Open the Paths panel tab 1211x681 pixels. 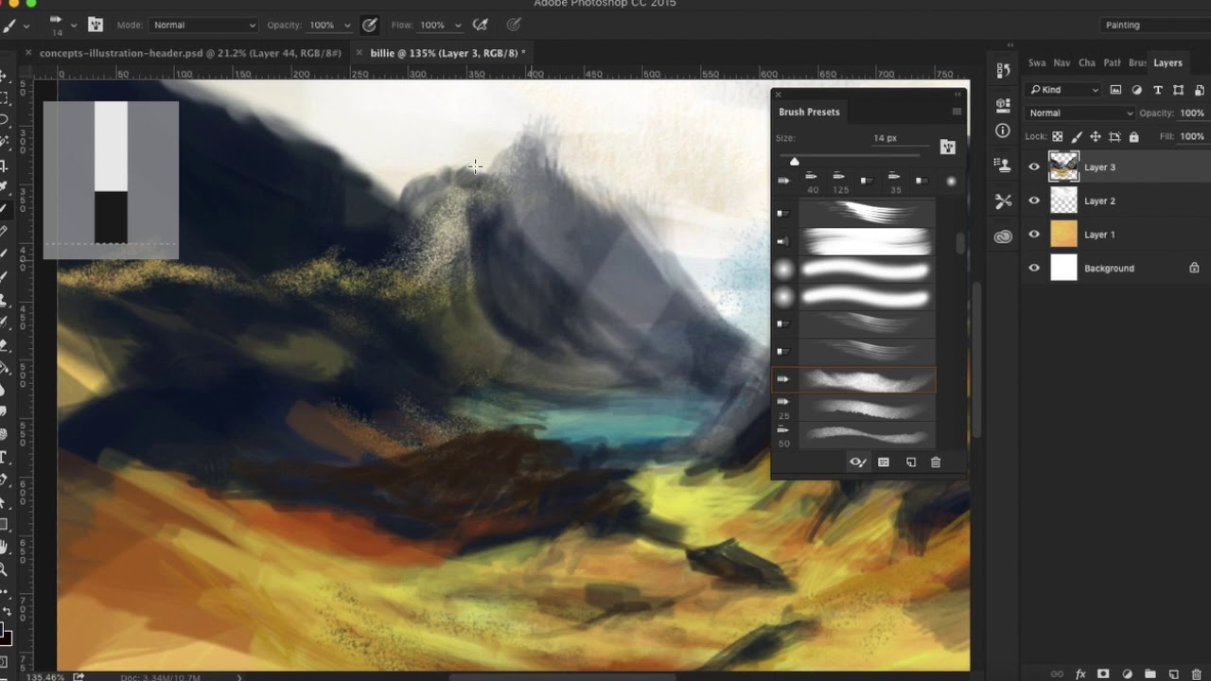1113,62
